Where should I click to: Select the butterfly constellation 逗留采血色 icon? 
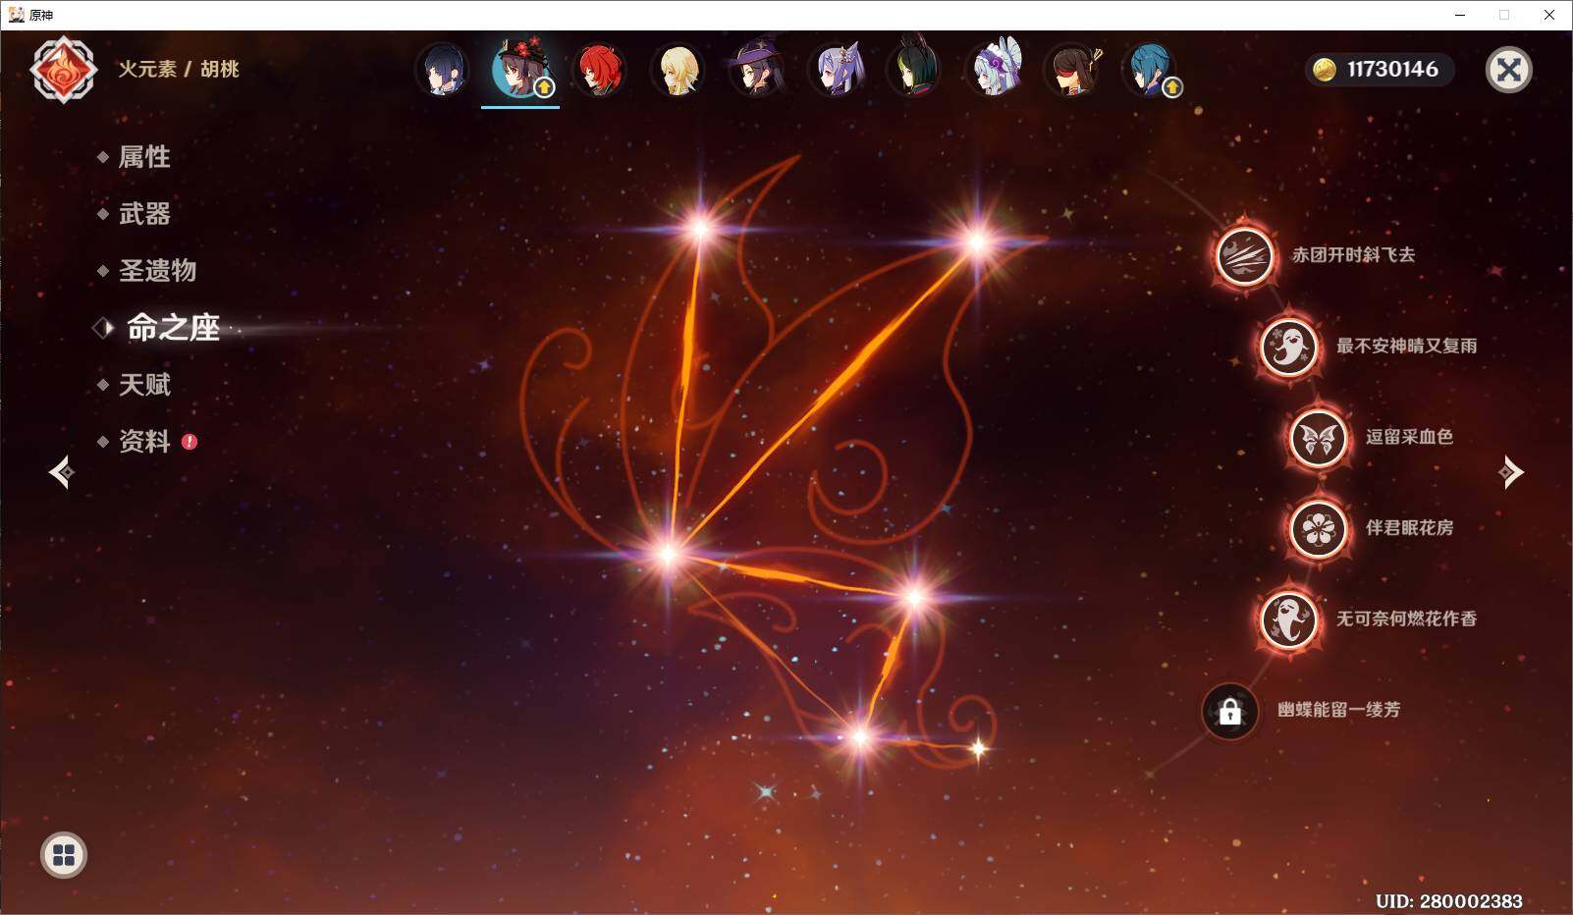pyautogui.click(x=1318, y=437)
